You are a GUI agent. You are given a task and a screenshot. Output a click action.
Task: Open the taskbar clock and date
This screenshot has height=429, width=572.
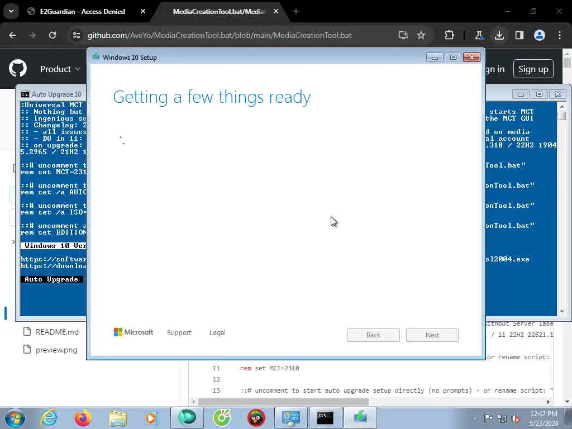click(544, 418)
